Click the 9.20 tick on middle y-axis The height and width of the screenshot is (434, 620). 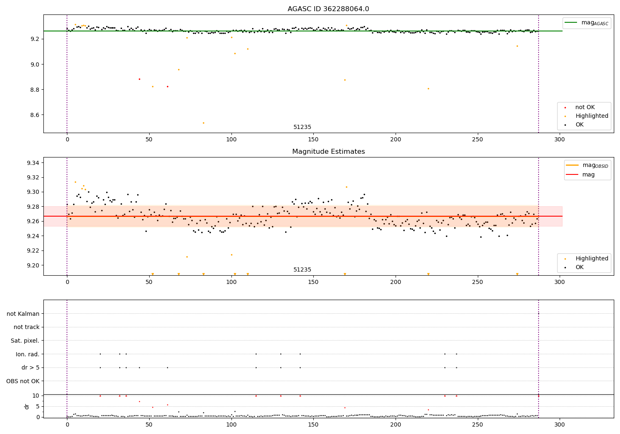[33, 265]
